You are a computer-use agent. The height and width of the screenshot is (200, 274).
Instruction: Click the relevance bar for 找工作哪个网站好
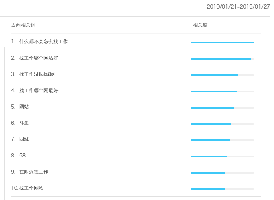[223, 59]
